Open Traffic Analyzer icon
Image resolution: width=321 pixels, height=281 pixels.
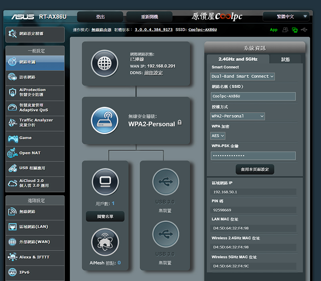(12, 123)
